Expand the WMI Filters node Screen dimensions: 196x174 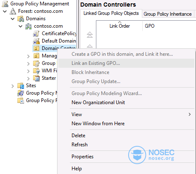(29, 71)
